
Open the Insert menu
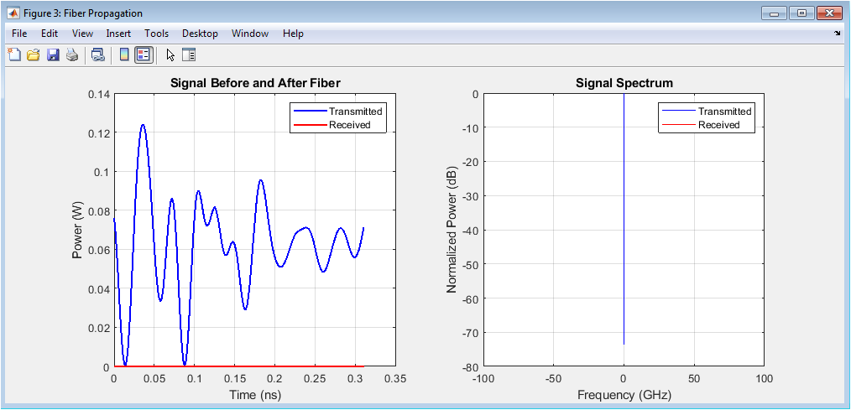pyautogui.click(x=118, y=34)
